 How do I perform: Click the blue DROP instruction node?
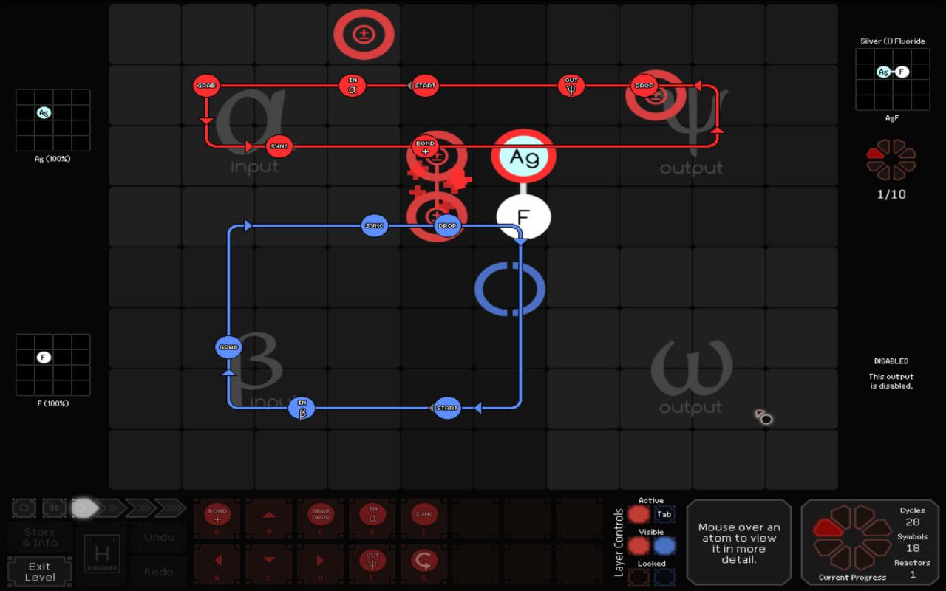tap(447, 225)
